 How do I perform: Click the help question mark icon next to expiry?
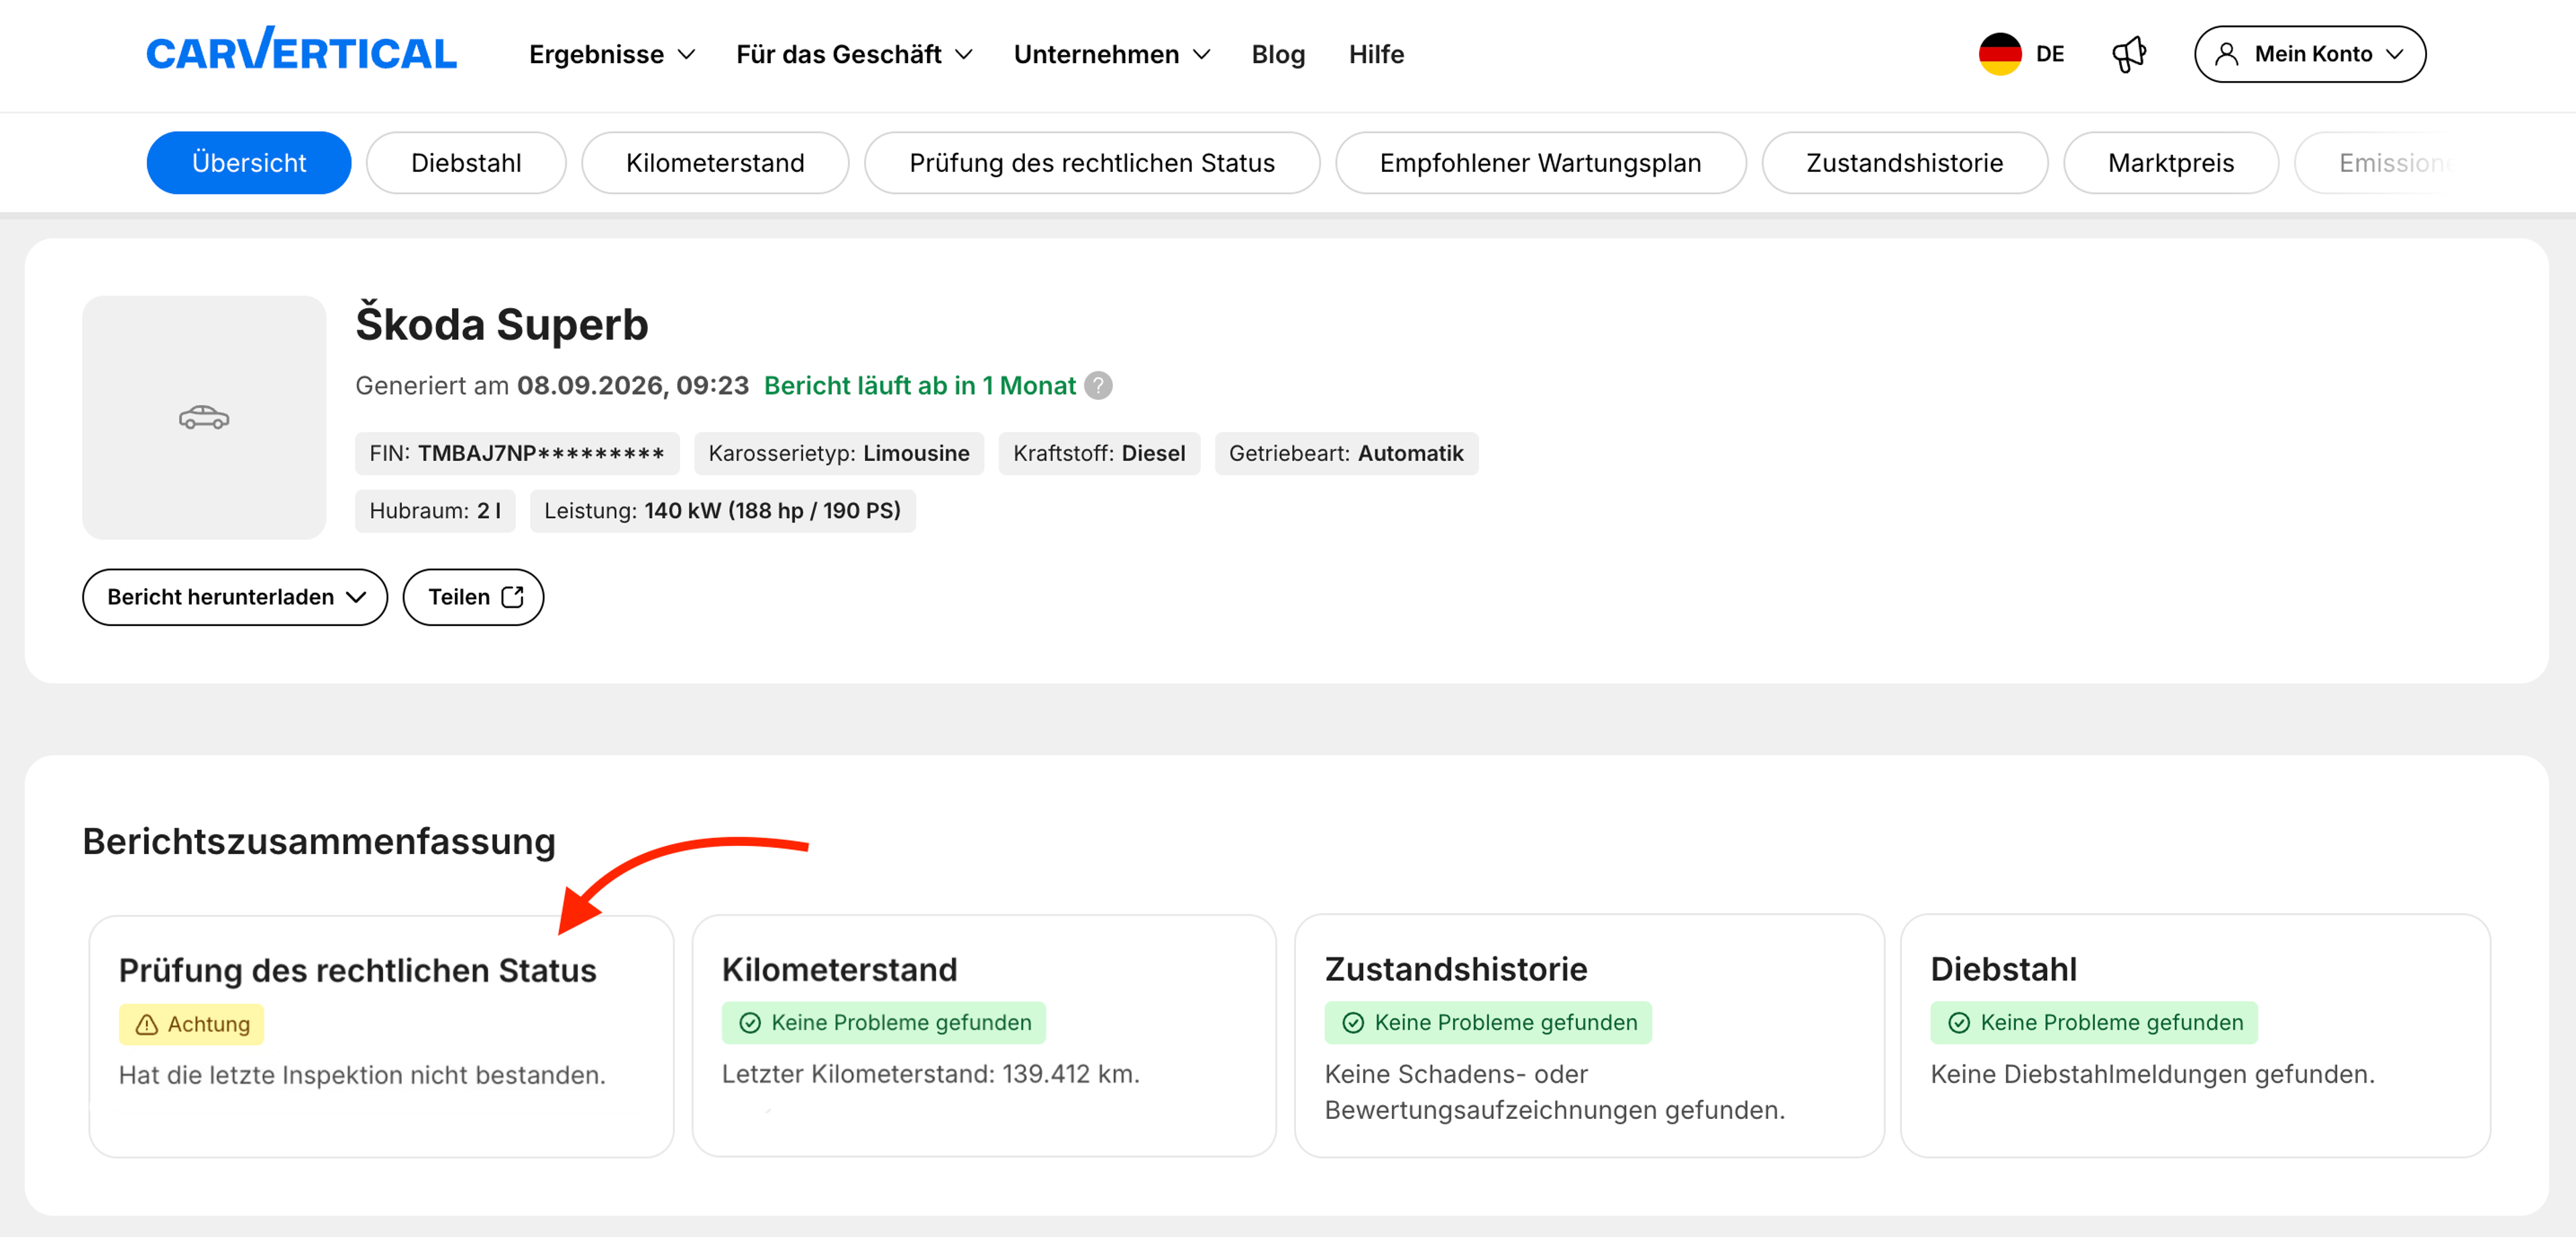click(x=1098, y=386)
